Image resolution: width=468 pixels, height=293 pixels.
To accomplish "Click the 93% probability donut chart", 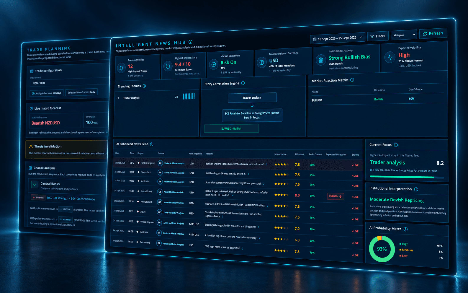I will 382,249.
